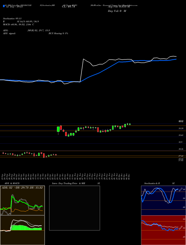Click the large red candle in lower-left series
Viewport: 186px width, 245px height.
pos(44,156)
